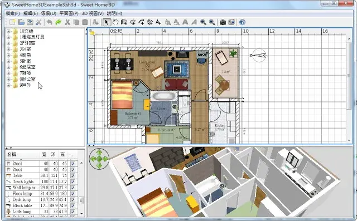Screen dimensions: 357x221
Task: Click the Open home folder icon
Action: point(21,22)
